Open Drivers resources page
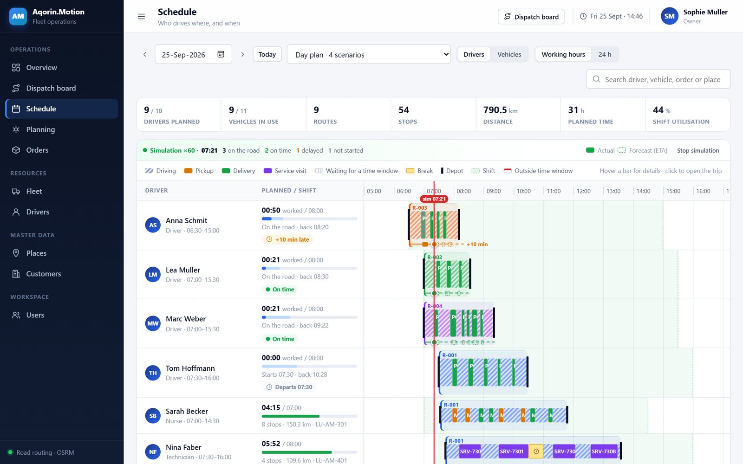Screen dimensions: 743x464 point(61,212)
